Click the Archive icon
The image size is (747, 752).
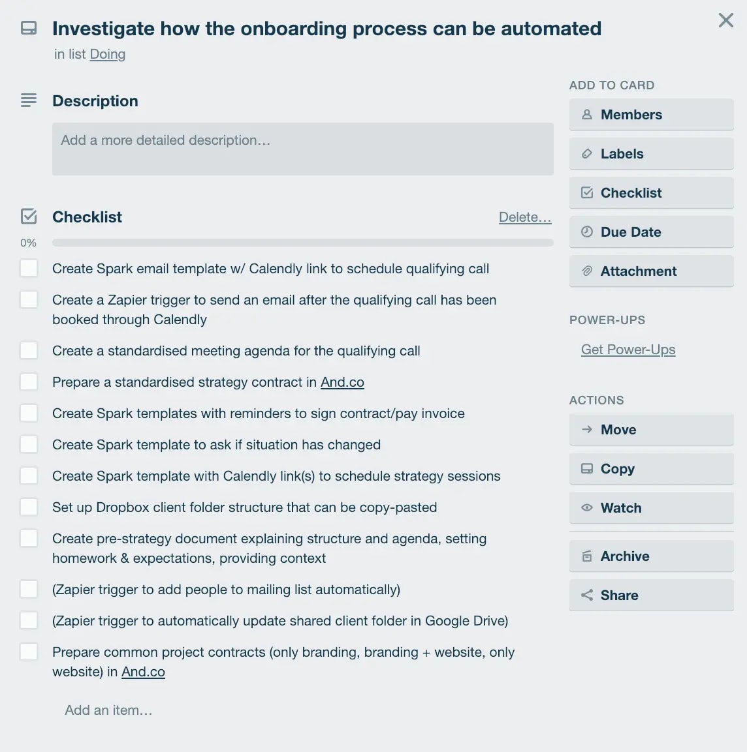tap(588, 556)
